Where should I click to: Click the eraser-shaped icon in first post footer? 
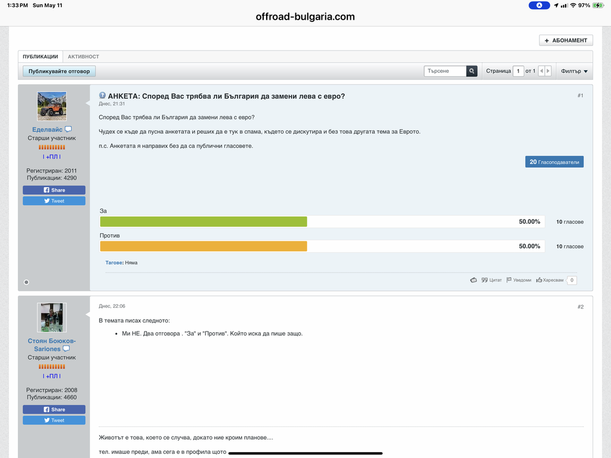[x=473, y=280]
